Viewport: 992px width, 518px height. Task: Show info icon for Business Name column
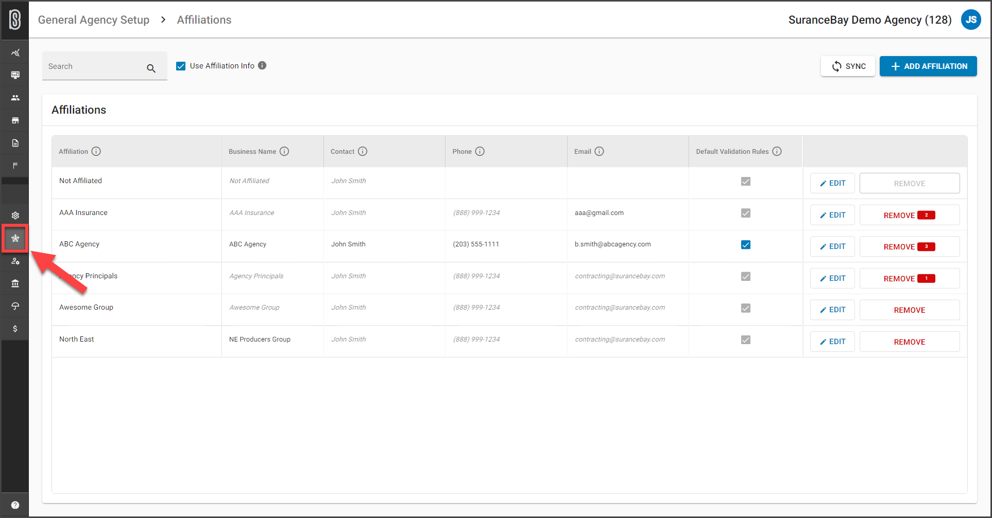coord(284,151)
